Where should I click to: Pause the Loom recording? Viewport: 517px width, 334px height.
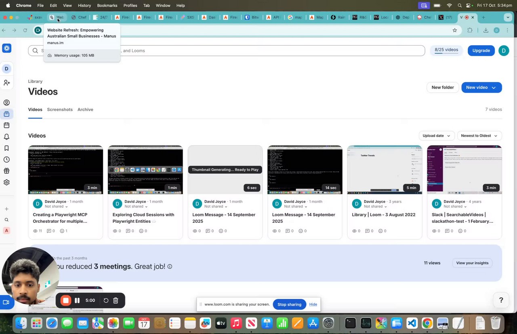77,300
